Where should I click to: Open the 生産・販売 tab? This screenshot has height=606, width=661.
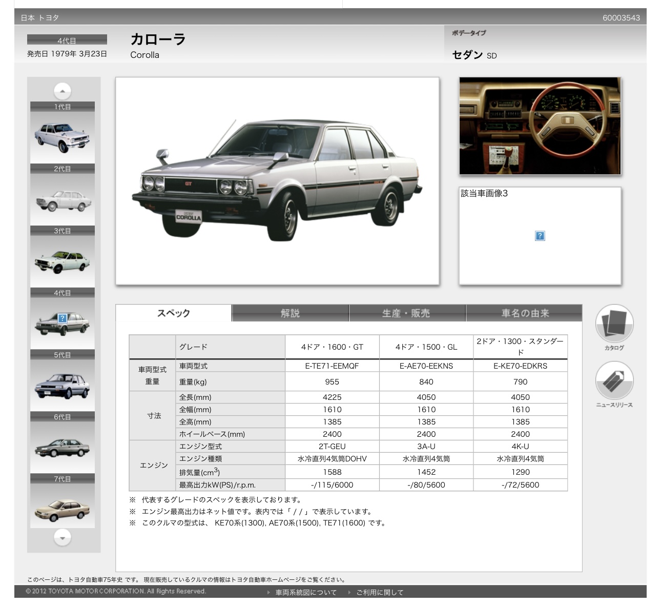coord(406,313)
